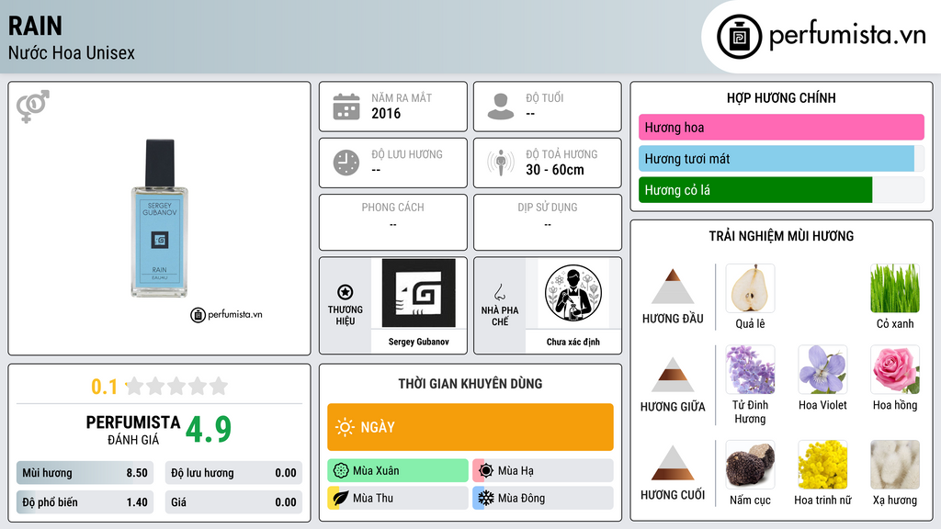Click the Mùa Xuân season bar
This screenshot has width=941, height=529.
tap(398, 471)
